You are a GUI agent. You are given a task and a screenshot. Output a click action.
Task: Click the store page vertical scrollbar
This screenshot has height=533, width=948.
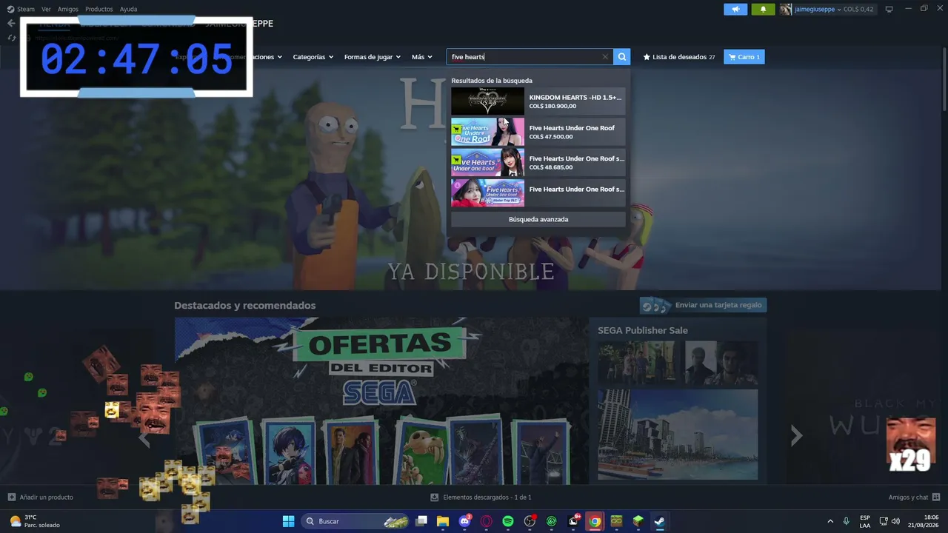click(x=944, y=79)
